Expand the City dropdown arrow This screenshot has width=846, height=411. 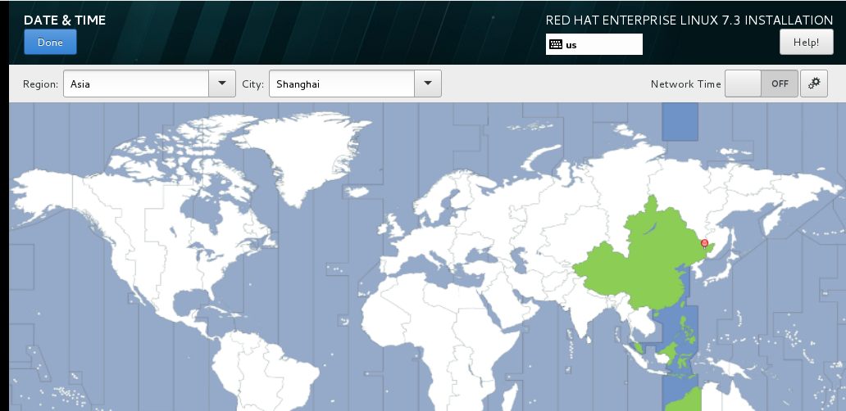click(x=428, y=84)
